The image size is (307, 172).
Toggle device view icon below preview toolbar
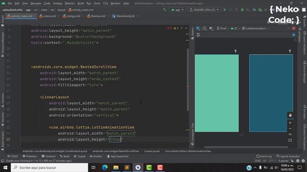[198, 35]
